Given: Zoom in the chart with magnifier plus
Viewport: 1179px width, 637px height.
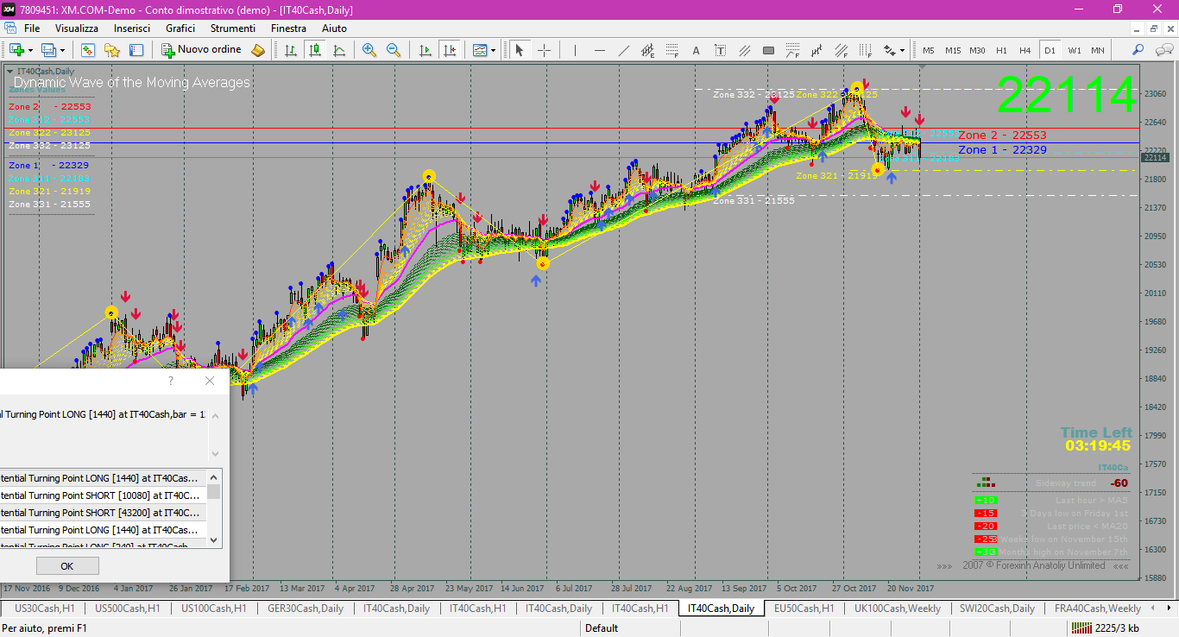Looking at the screenshot, I should click(x=369, y=50).
